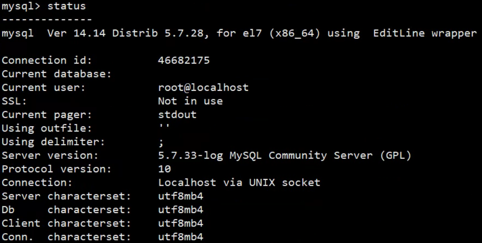
Task: Click the Server characterset utf8mb4 value
Action: (x=181, y=196)
